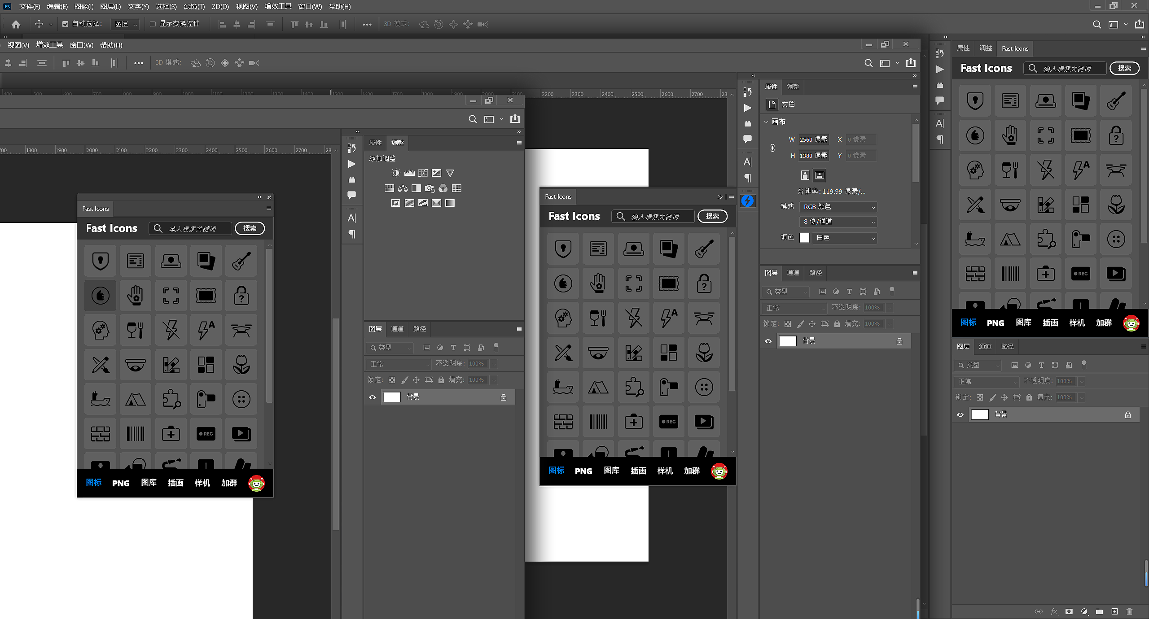This screenshot has height=619, width=1149.
Task: Switch to the 路径 tab in the far-right Layers panel
Action: click(1007, 346)
